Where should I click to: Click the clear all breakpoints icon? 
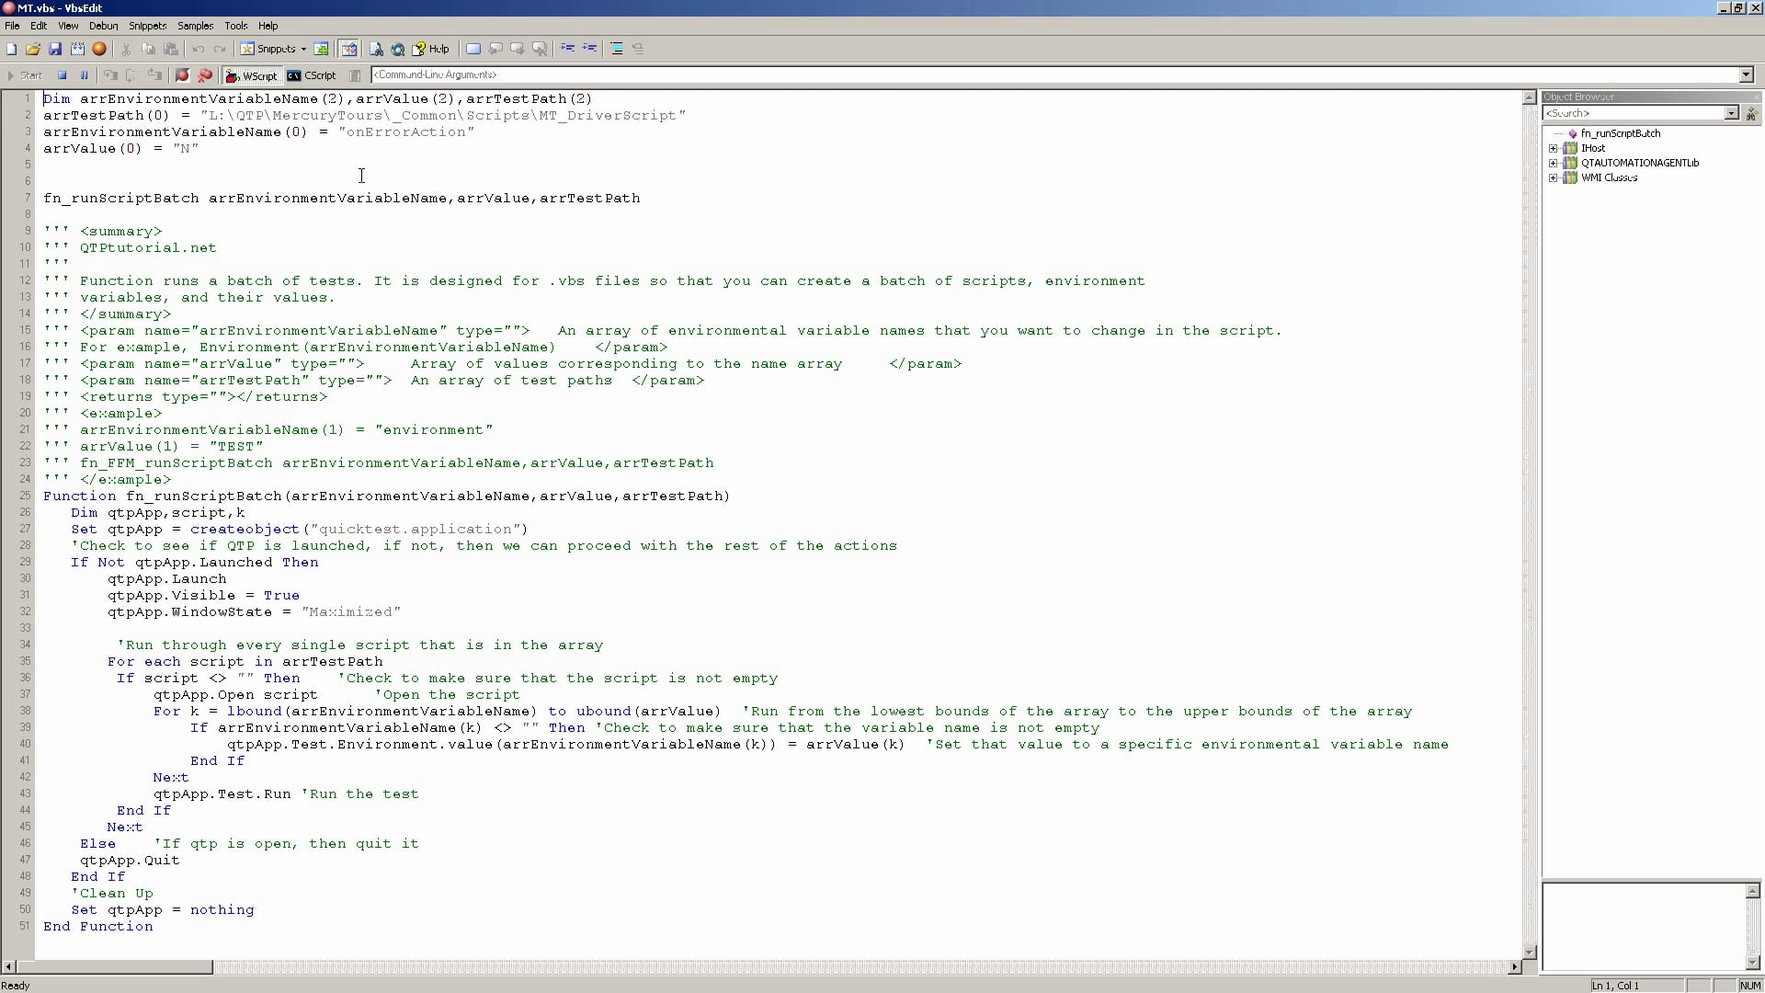coord(205,75)
